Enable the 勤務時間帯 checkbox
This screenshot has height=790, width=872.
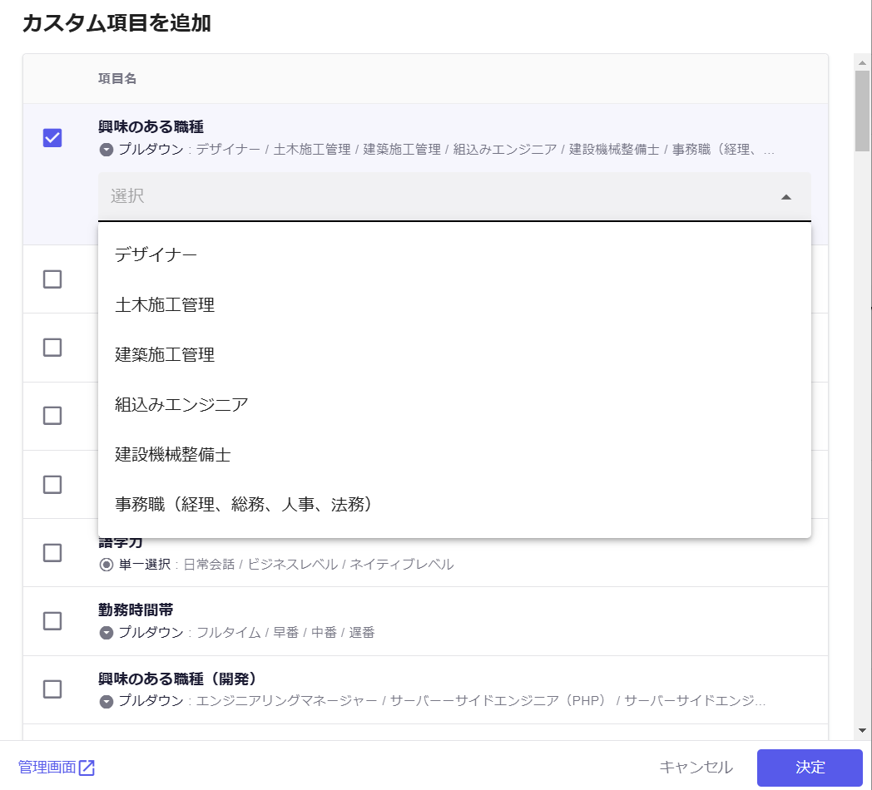(52, 621)
